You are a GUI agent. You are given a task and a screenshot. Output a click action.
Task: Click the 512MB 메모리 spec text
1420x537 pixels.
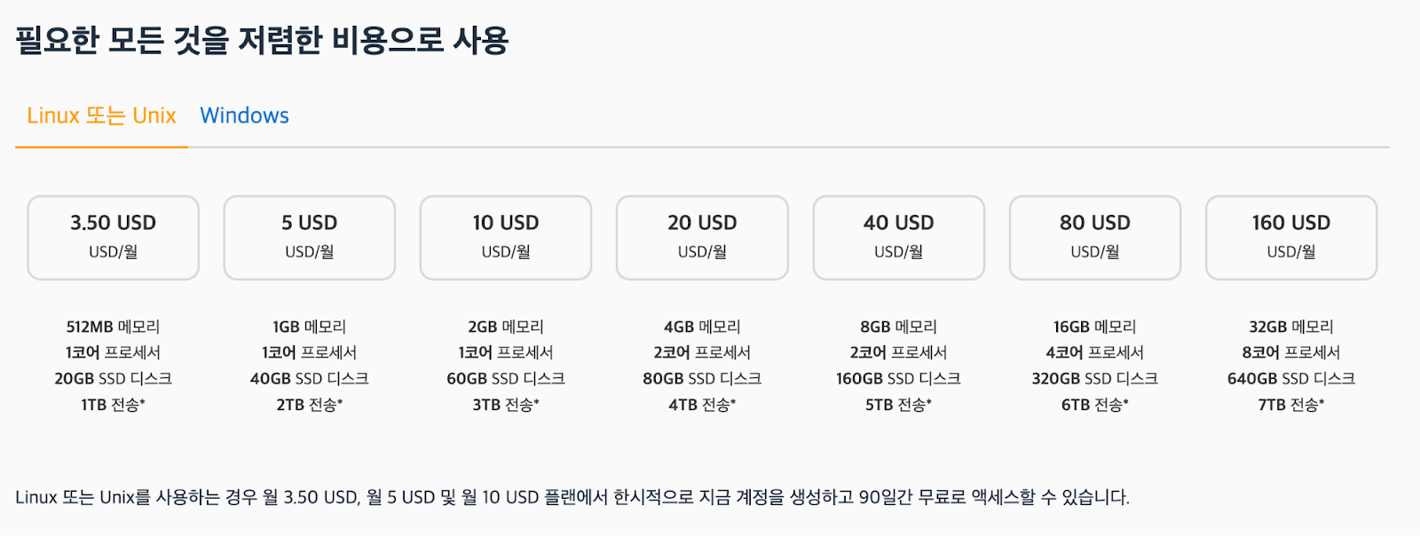114,327
